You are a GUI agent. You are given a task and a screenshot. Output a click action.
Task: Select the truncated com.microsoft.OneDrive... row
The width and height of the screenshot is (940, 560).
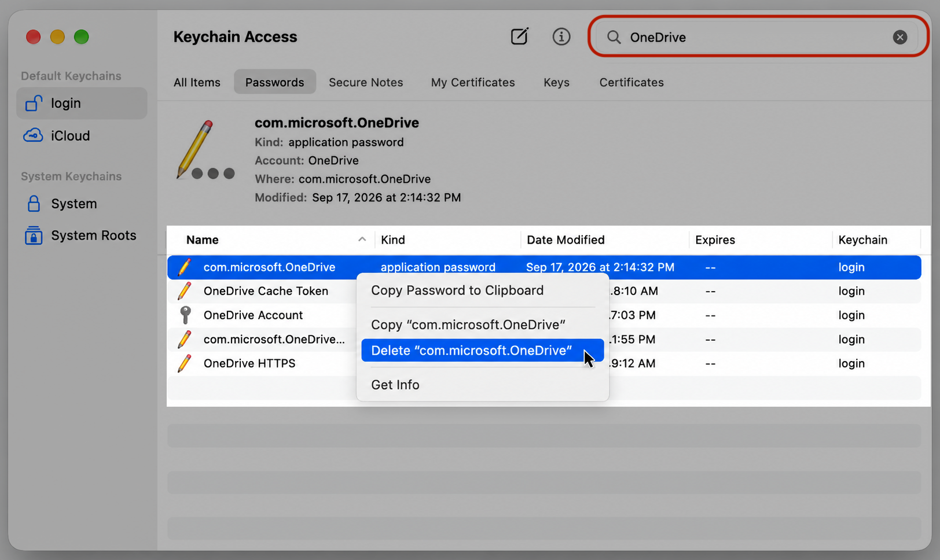click(544, 340)
